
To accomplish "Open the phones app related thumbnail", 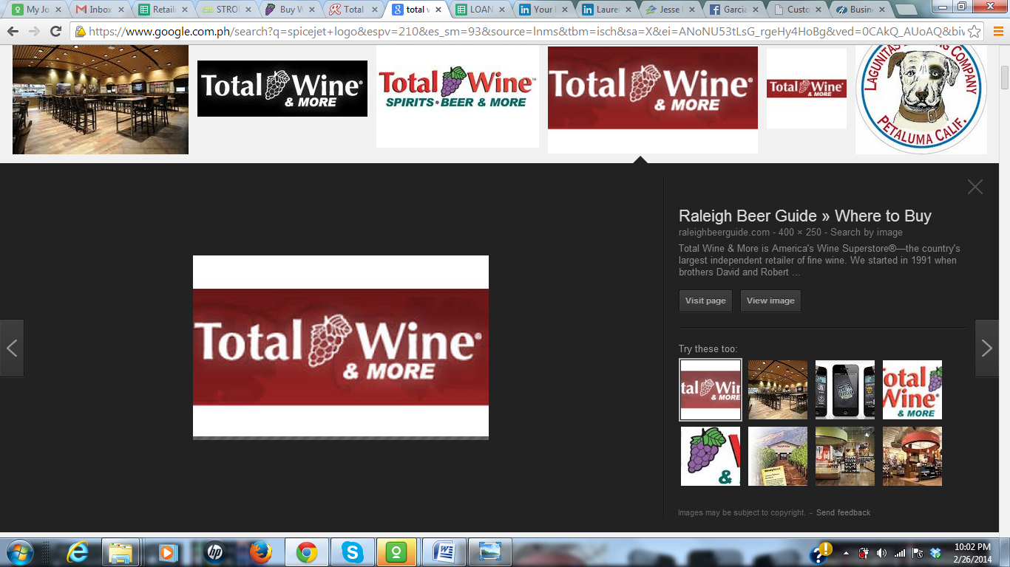I will coord(845,390).
